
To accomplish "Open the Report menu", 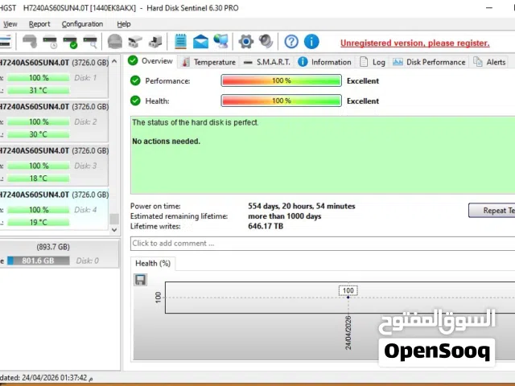I will (x=39, y=24).
